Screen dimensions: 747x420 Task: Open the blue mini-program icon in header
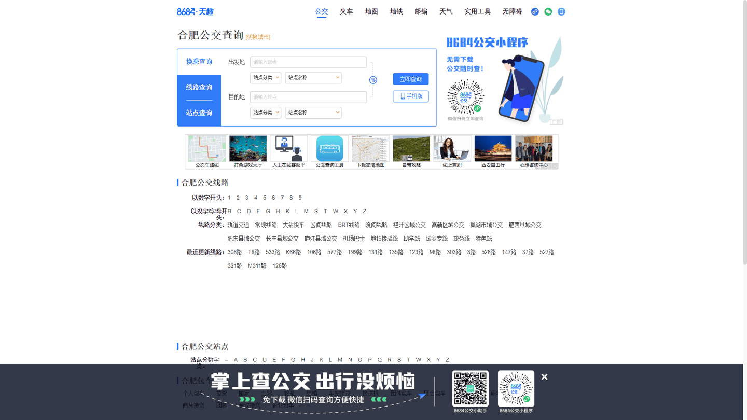(535, 11)
